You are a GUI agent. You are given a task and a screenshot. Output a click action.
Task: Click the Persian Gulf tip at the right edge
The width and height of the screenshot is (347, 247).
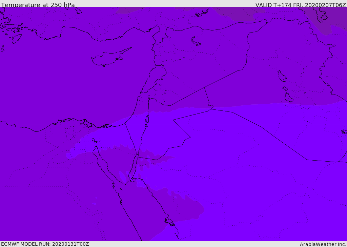[x=344, y=131]
